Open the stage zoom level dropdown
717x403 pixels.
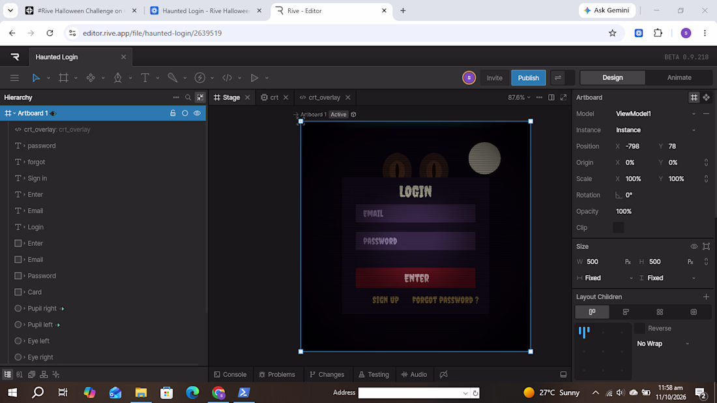pyautogui.click(x=519, y=97)
